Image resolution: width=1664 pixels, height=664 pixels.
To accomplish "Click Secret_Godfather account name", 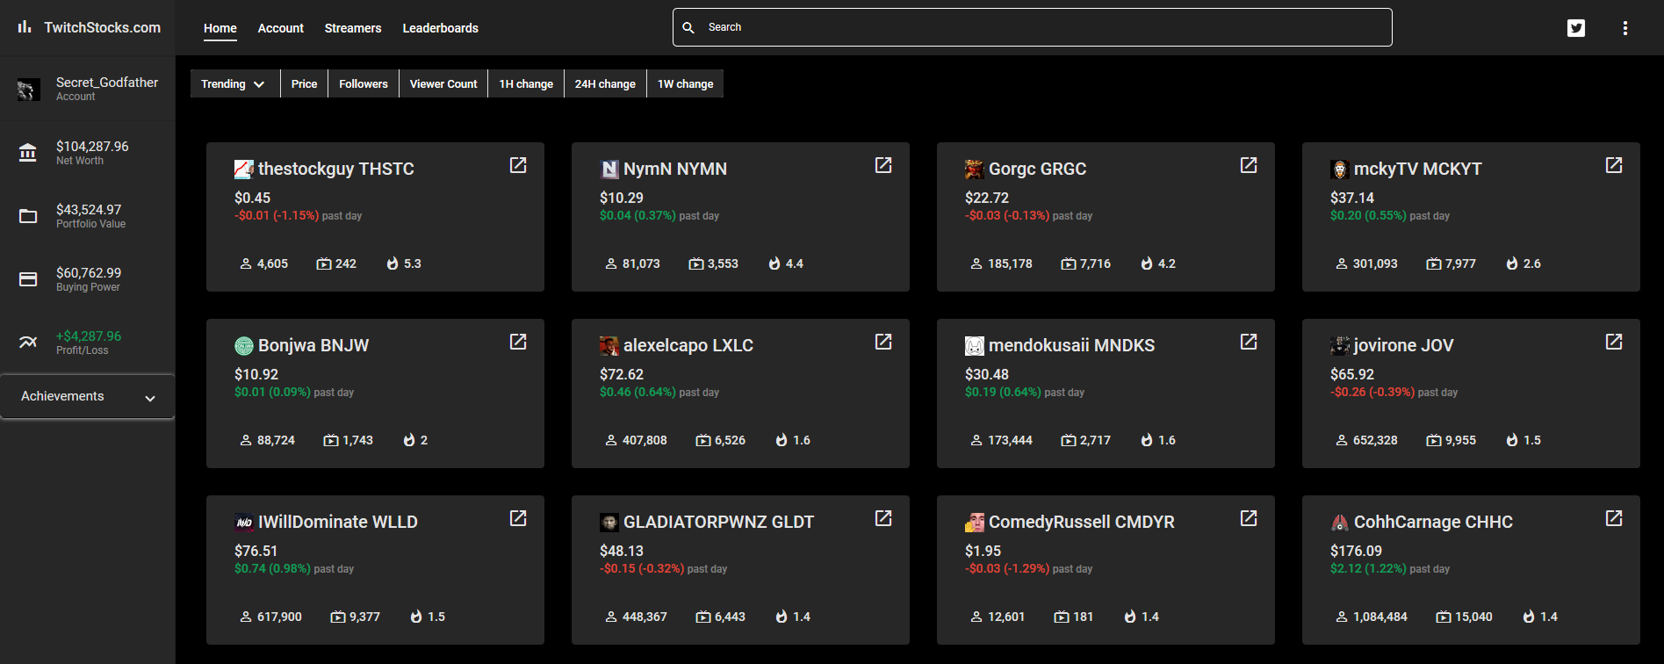I will pos(107,82).
